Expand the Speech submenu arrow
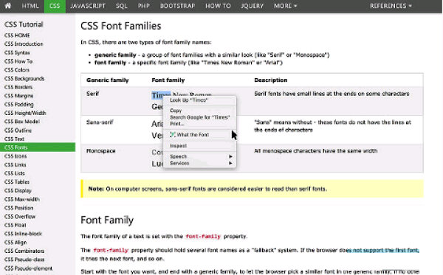Image resolution: width=443 pixels, height=275 pixels. point(230,156)
